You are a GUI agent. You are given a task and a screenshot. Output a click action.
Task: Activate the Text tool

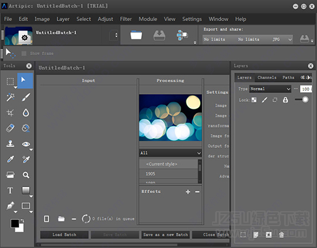10,190
